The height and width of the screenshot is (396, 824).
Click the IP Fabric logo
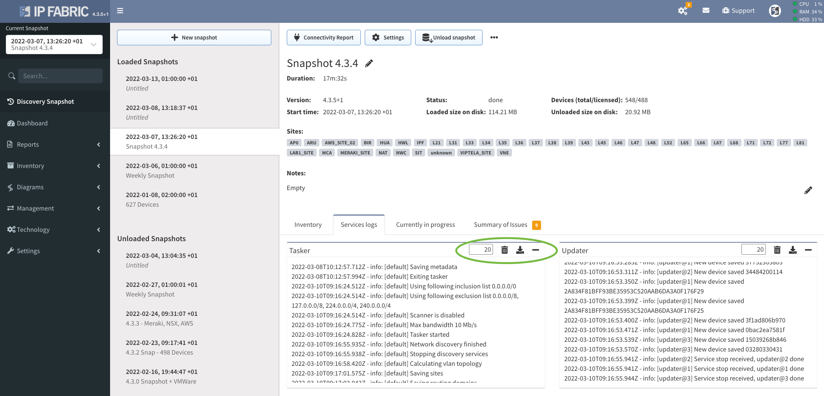(x=55, y=12)
